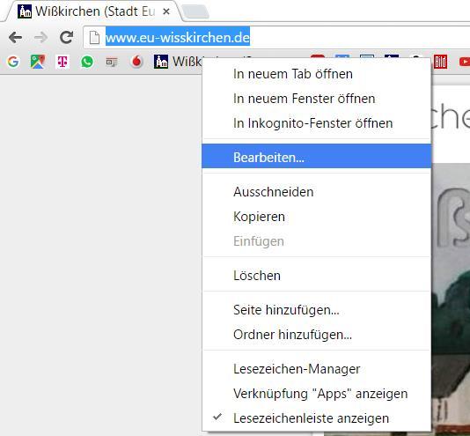The height and width of the screenshot is (436, 470).
Task: Click the address bar URL field
Action: [x=276, y=38]
